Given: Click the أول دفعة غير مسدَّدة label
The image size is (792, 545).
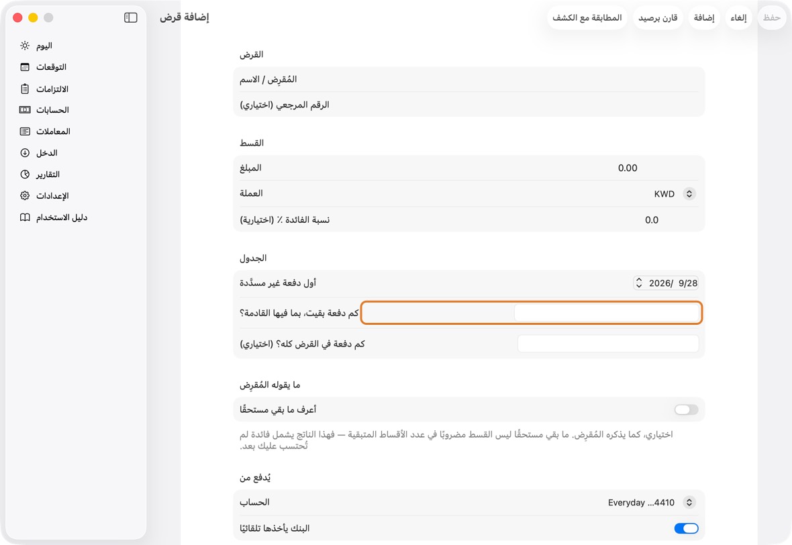Looking at the screenshot, I should tap(278, 283).
